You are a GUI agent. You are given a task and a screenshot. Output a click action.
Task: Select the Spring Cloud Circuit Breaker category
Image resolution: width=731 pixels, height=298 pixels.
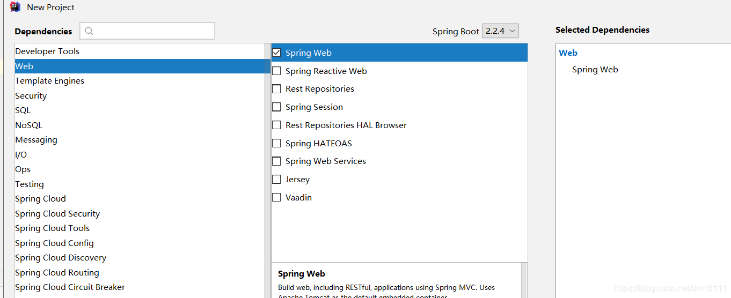[x=140, y=287]
